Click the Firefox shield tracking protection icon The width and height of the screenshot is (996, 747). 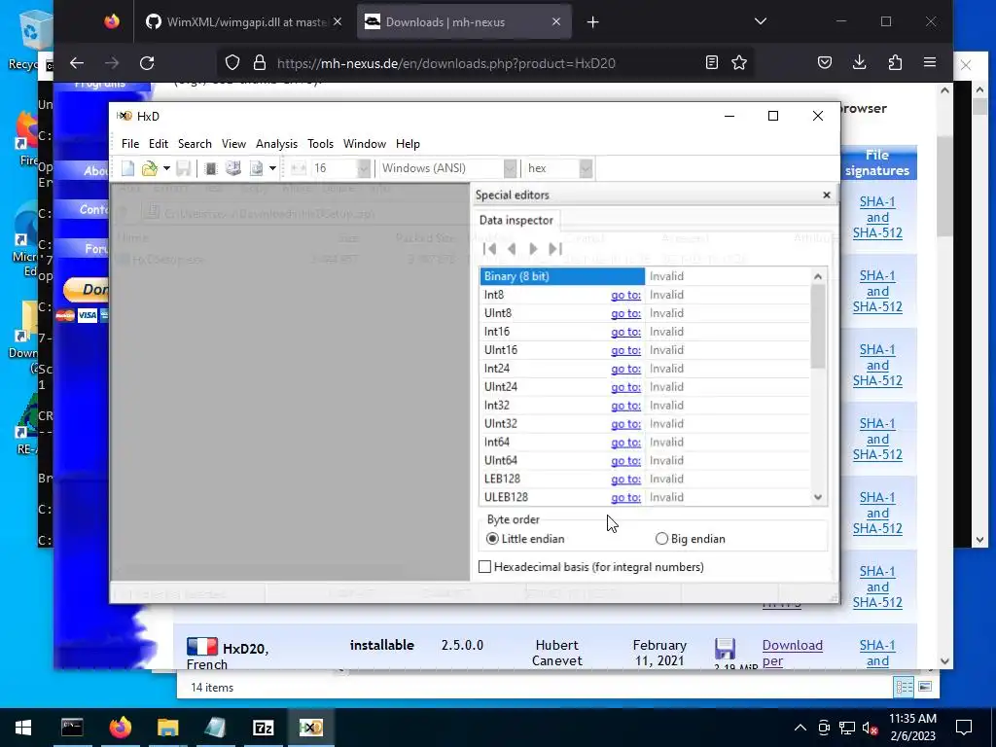click(x=232, y=63)
